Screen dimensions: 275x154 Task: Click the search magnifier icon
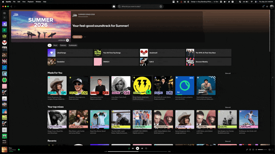(119, 7)
